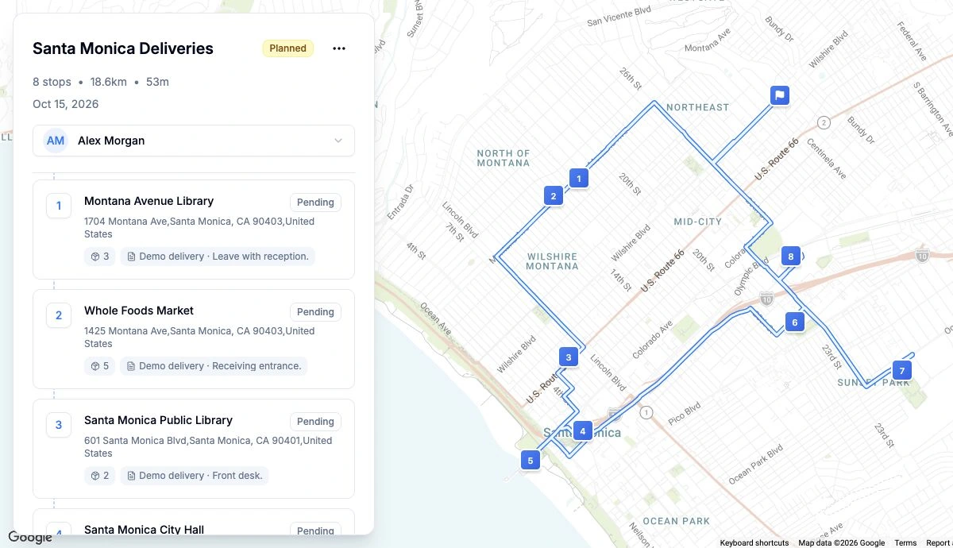Image resolution: width=953 pixels, height=548 pixels.
Task: Click package count 5 chip for Whole Foods
Action: point(100,366)
